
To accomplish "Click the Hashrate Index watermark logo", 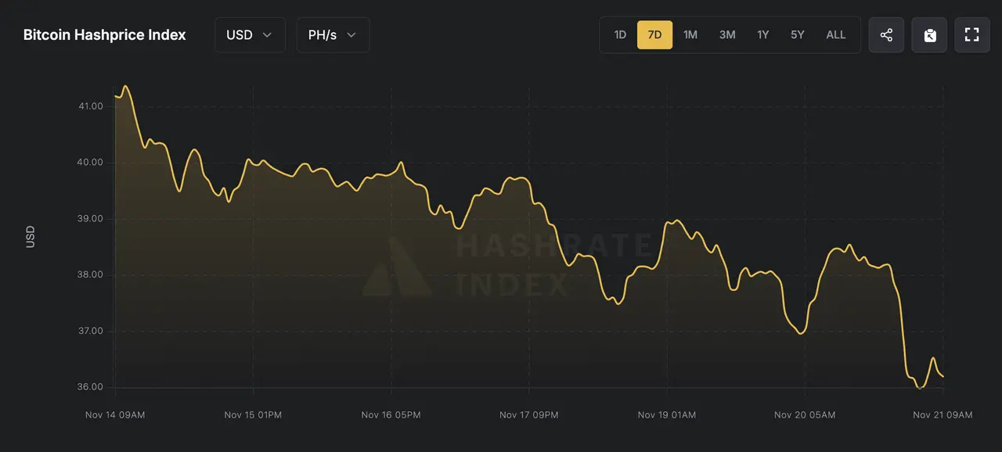I will click(x=397, y=267).
